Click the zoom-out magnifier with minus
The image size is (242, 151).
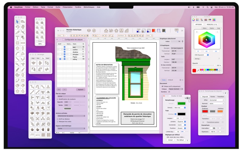pos(42,28)
